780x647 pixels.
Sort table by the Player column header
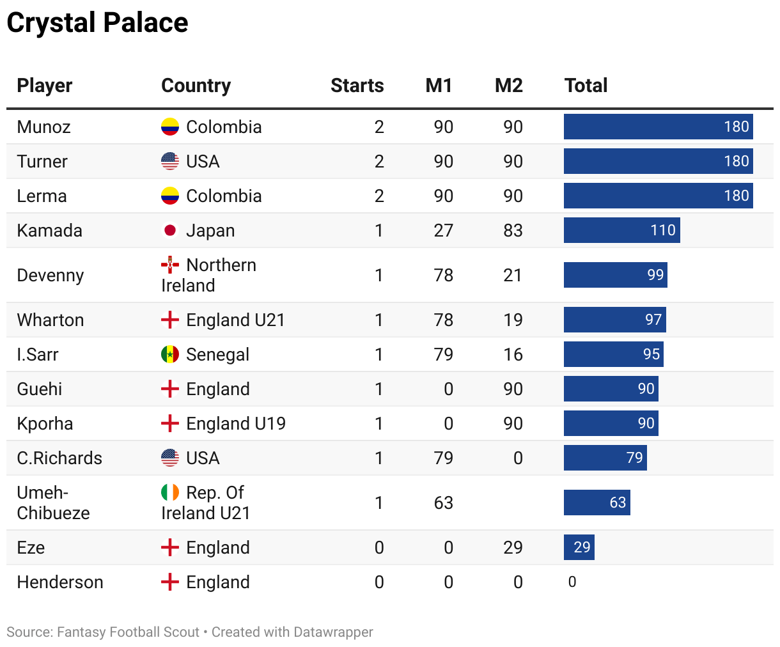(x=45, y=86)
